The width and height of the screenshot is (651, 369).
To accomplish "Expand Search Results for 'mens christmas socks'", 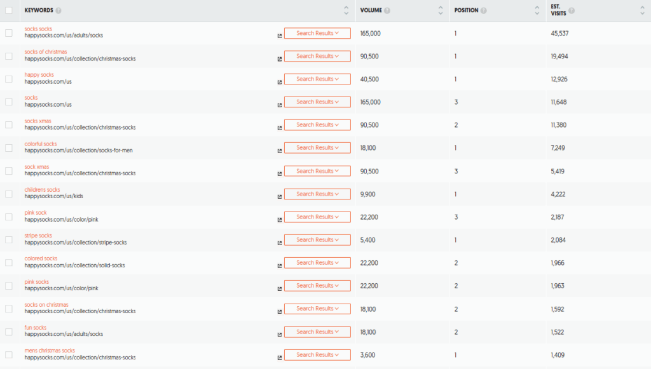I will (x=317, y=355).
